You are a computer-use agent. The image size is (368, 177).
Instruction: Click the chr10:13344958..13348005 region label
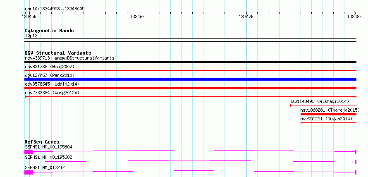55,9
